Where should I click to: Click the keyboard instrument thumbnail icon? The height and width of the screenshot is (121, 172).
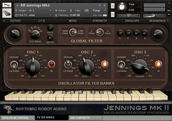(7, 13)
